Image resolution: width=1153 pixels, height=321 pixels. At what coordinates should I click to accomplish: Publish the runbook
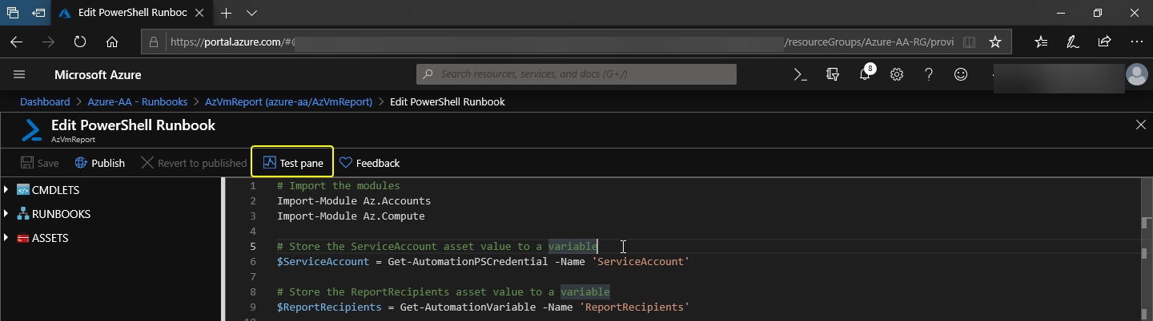coord(100,163)
